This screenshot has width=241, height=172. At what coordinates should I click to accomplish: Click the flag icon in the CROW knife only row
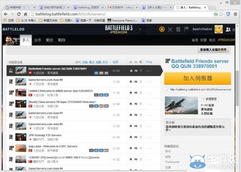click(x=30, y=162)
